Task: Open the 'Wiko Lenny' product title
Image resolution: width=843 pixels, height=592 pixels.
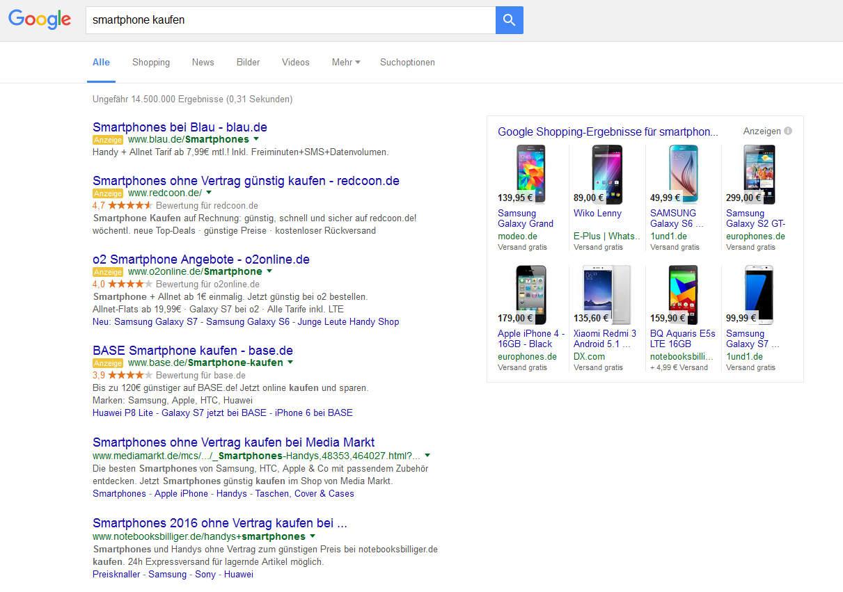Action: pos(597,214)
